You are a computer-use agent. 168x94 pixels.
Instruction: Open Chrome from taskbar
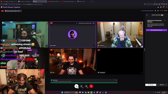pyautogui.click(x=86, y=92)
